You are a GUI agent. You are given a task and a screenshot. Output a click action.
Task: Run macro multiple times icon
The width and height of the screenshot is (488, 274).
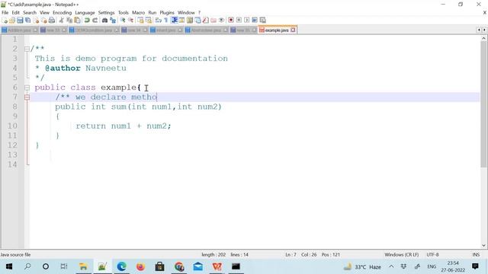255,21
